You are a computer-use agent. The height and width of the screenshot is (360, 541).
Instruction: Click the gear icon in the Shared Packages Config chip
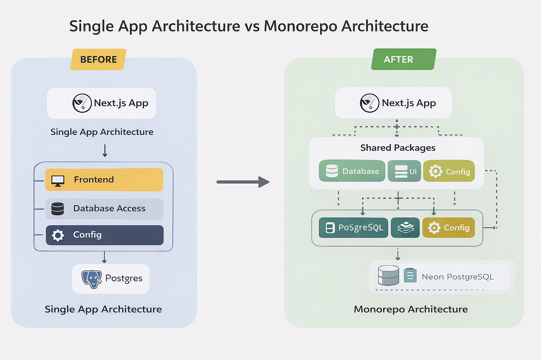pyautogui.click(x=435, y=171)
